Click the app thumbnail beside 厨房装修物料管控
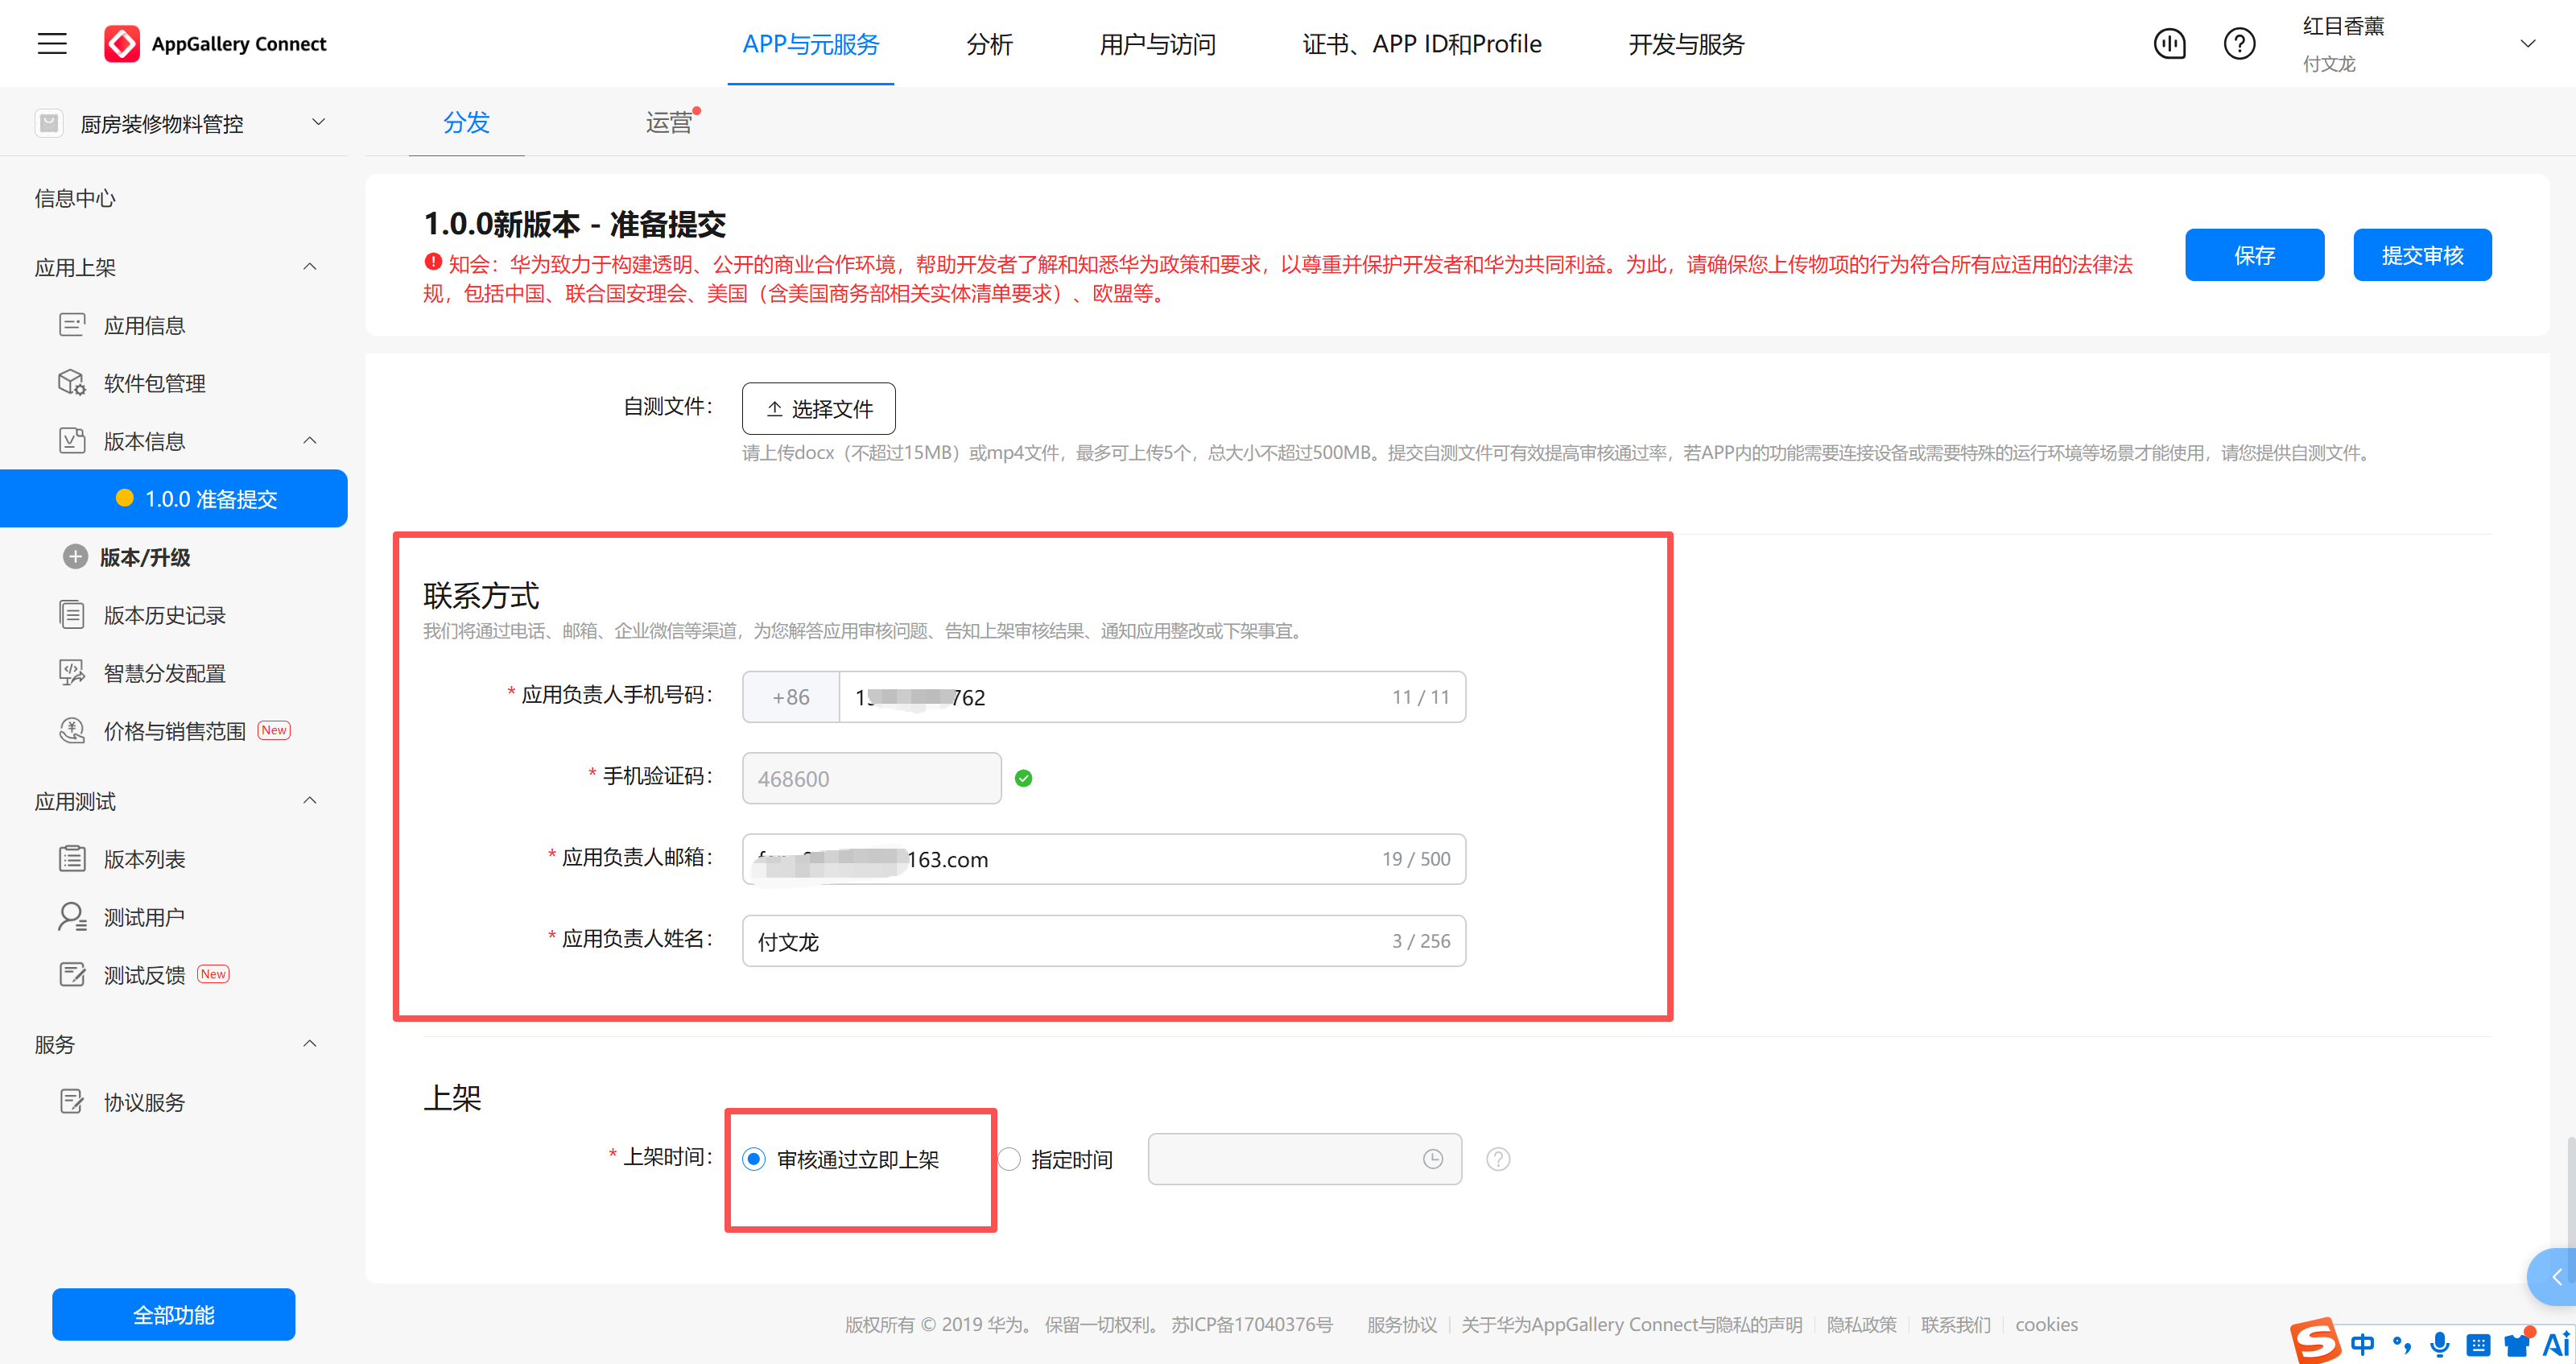The height and width of the screenshot is (1364, 2576). 49,123
